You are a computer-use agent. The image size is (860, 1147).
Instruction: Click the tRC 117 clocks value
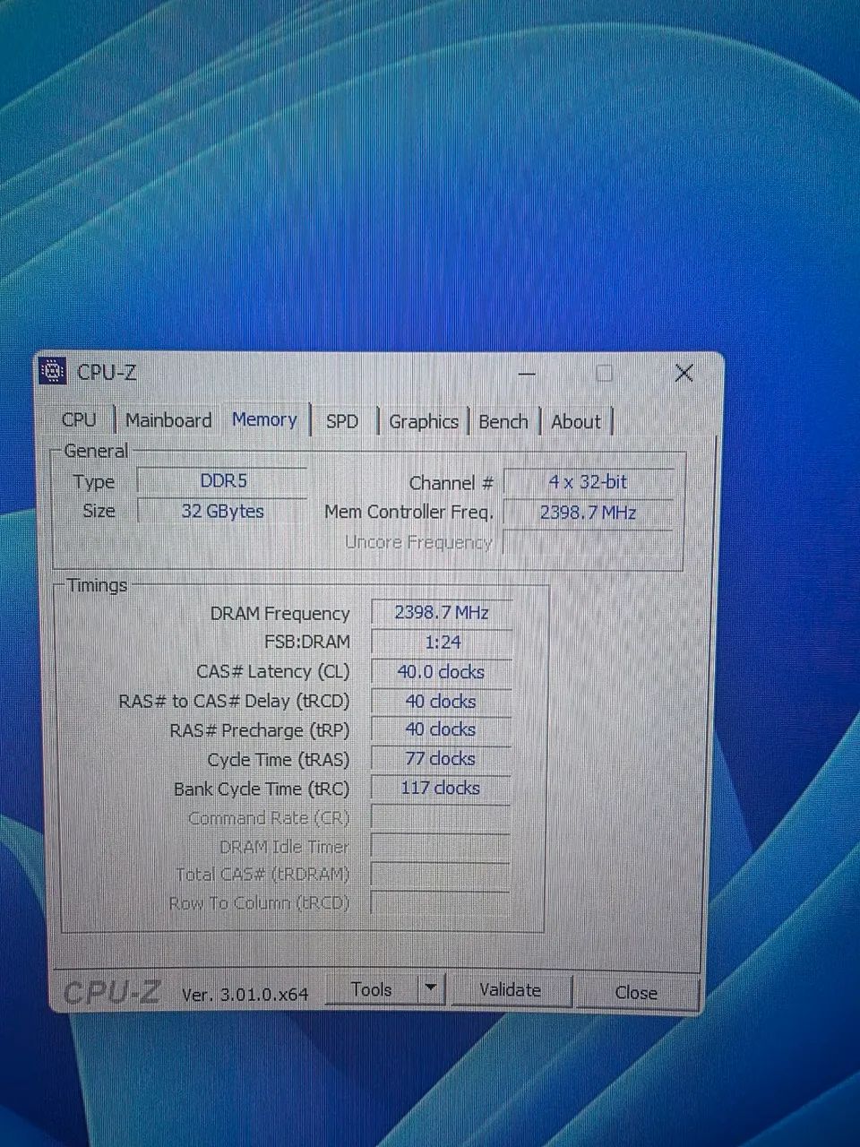tap(442, 789)
